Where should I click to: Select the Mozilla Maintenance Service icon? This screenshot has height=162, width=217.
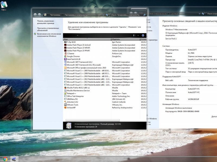65,90
